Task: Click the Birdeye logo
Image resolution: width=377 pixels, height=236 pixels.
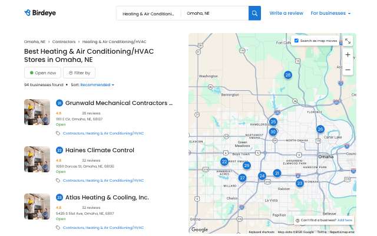Action: pyautogui.click(x=40, y=13)
